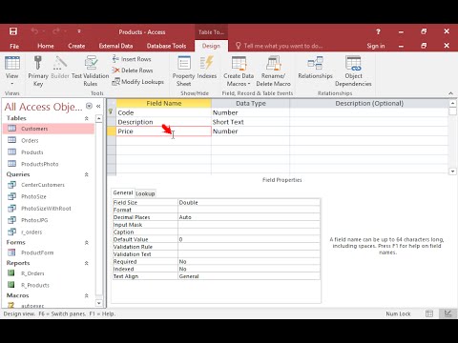
Task: Collapse the Forms group
Action: (x=86, y=243)
